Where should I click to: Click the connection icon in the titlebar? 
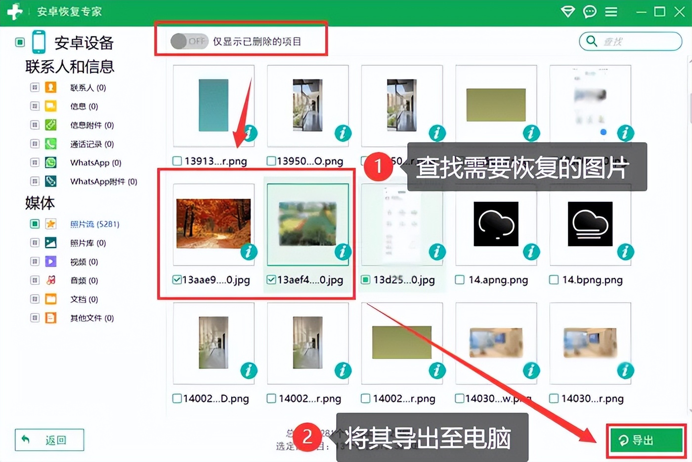pyautogui.click(x=567, y=12)
